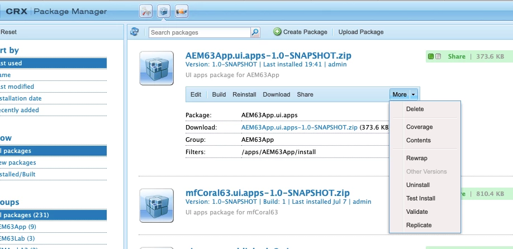This screenshot has width=513, height=249.
Task: Sort by Last used
Action: (53, 63)
